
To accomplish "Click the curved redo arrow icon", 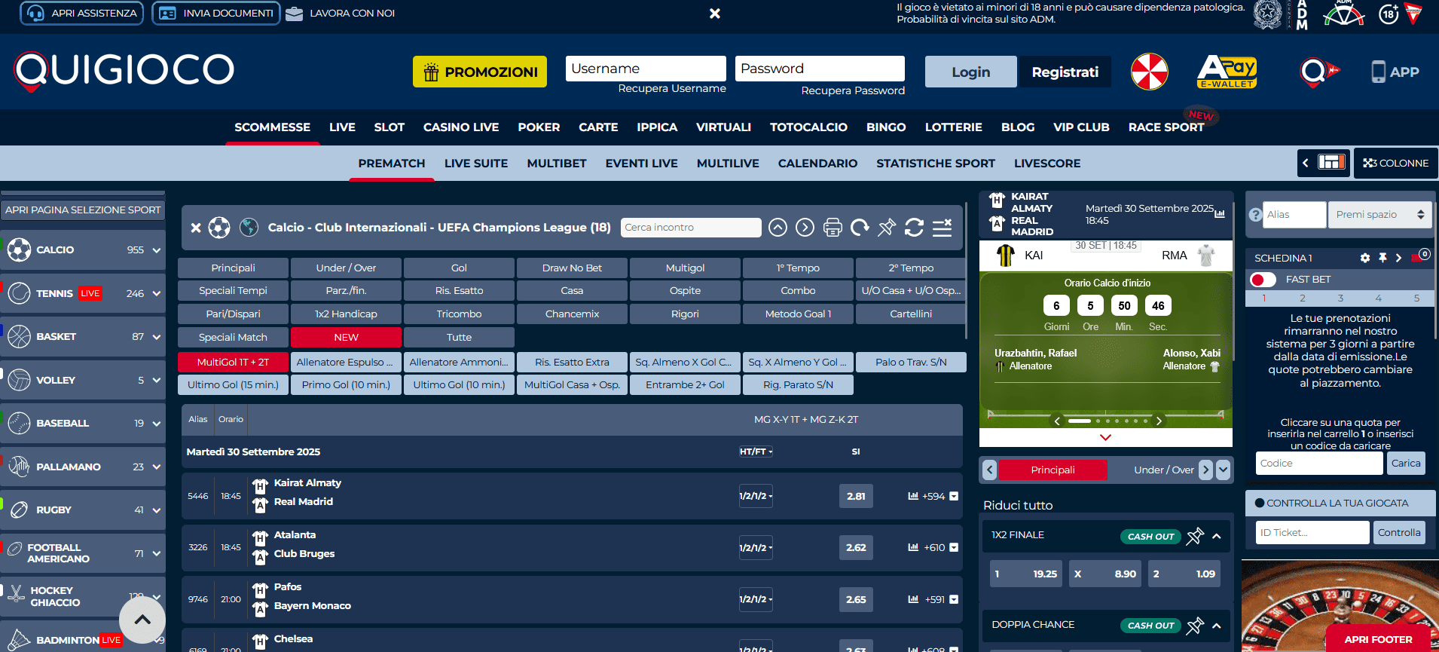I will click(860, 227).
